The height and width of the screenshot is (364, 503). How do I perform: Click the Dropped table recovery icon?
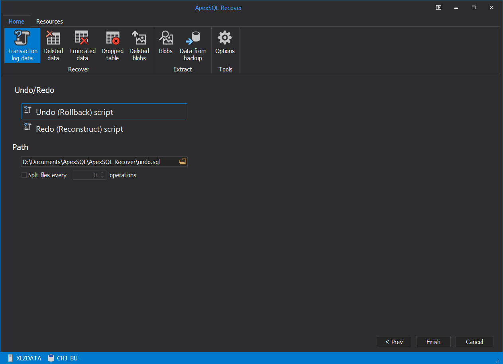point(112,45)
